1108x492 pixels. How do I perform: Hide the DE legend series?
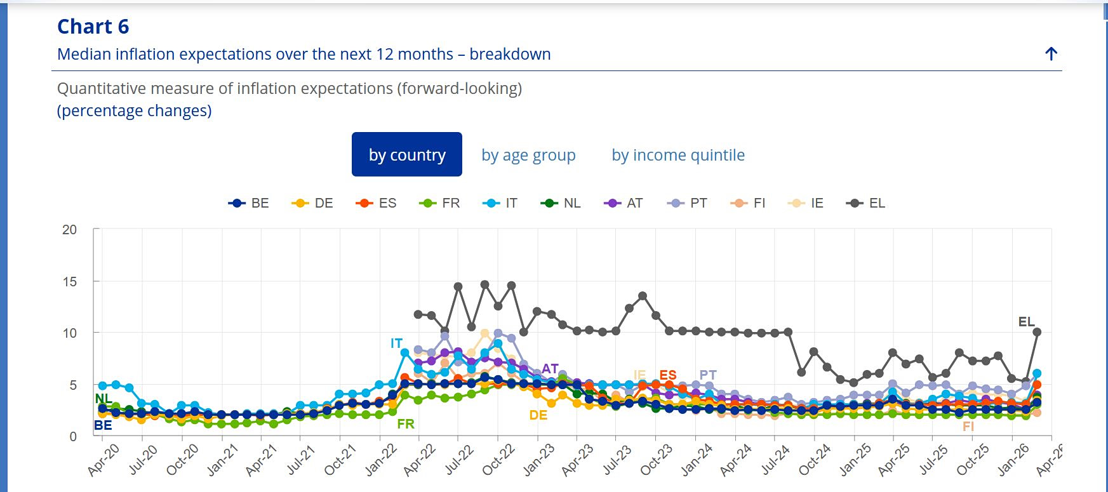pos(312,203)
